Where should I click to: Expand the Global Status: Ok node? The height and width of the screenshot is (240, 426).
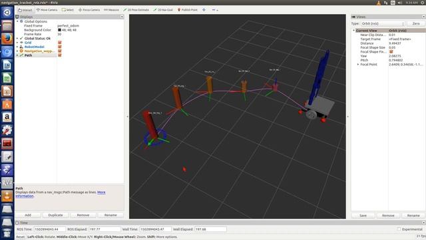tap(17, 39)
